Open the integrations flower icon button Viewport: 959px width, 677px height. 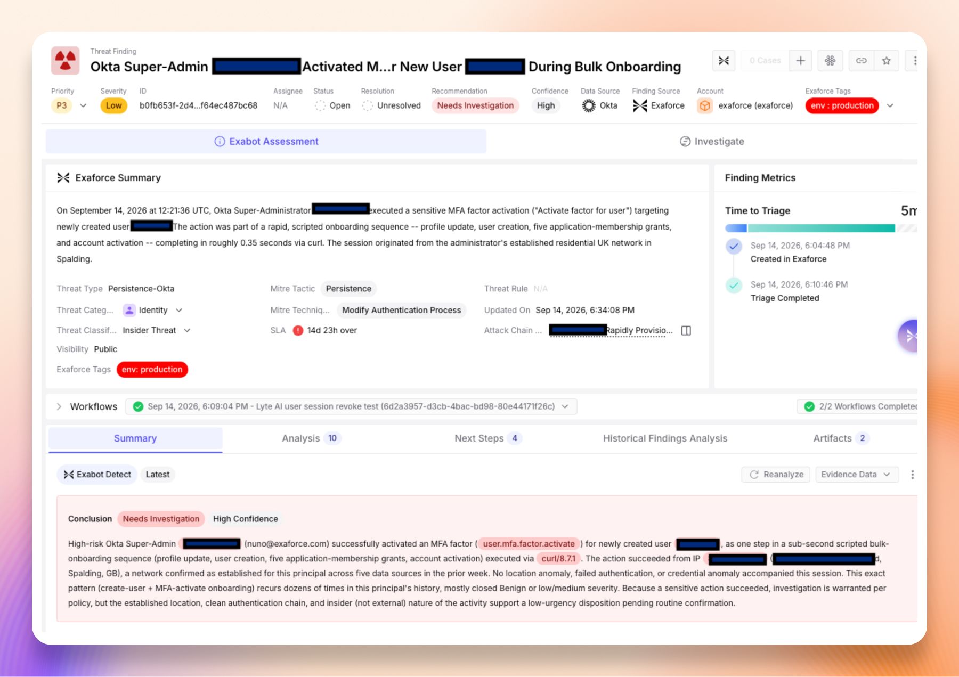click(830, 61)
